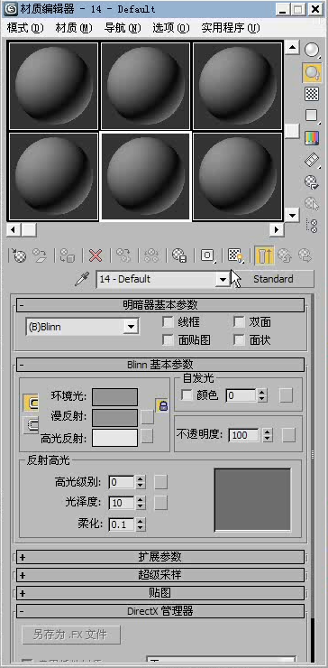Expand the 超级采样 rollout

click(160, 575)
